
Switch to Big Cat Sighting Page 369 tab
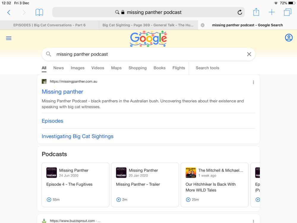click(148, 25)
